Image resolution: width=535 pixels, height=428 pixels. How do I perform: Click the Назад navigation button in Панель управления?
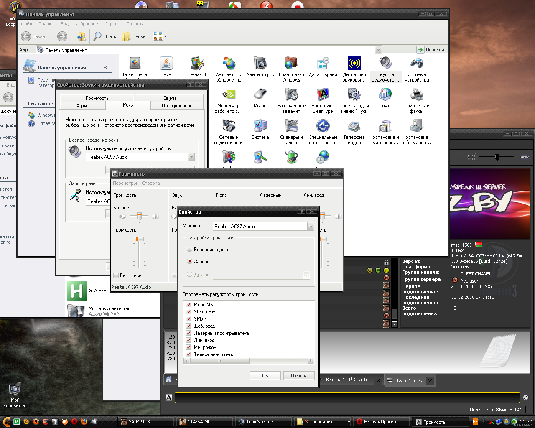click(33, 36)
